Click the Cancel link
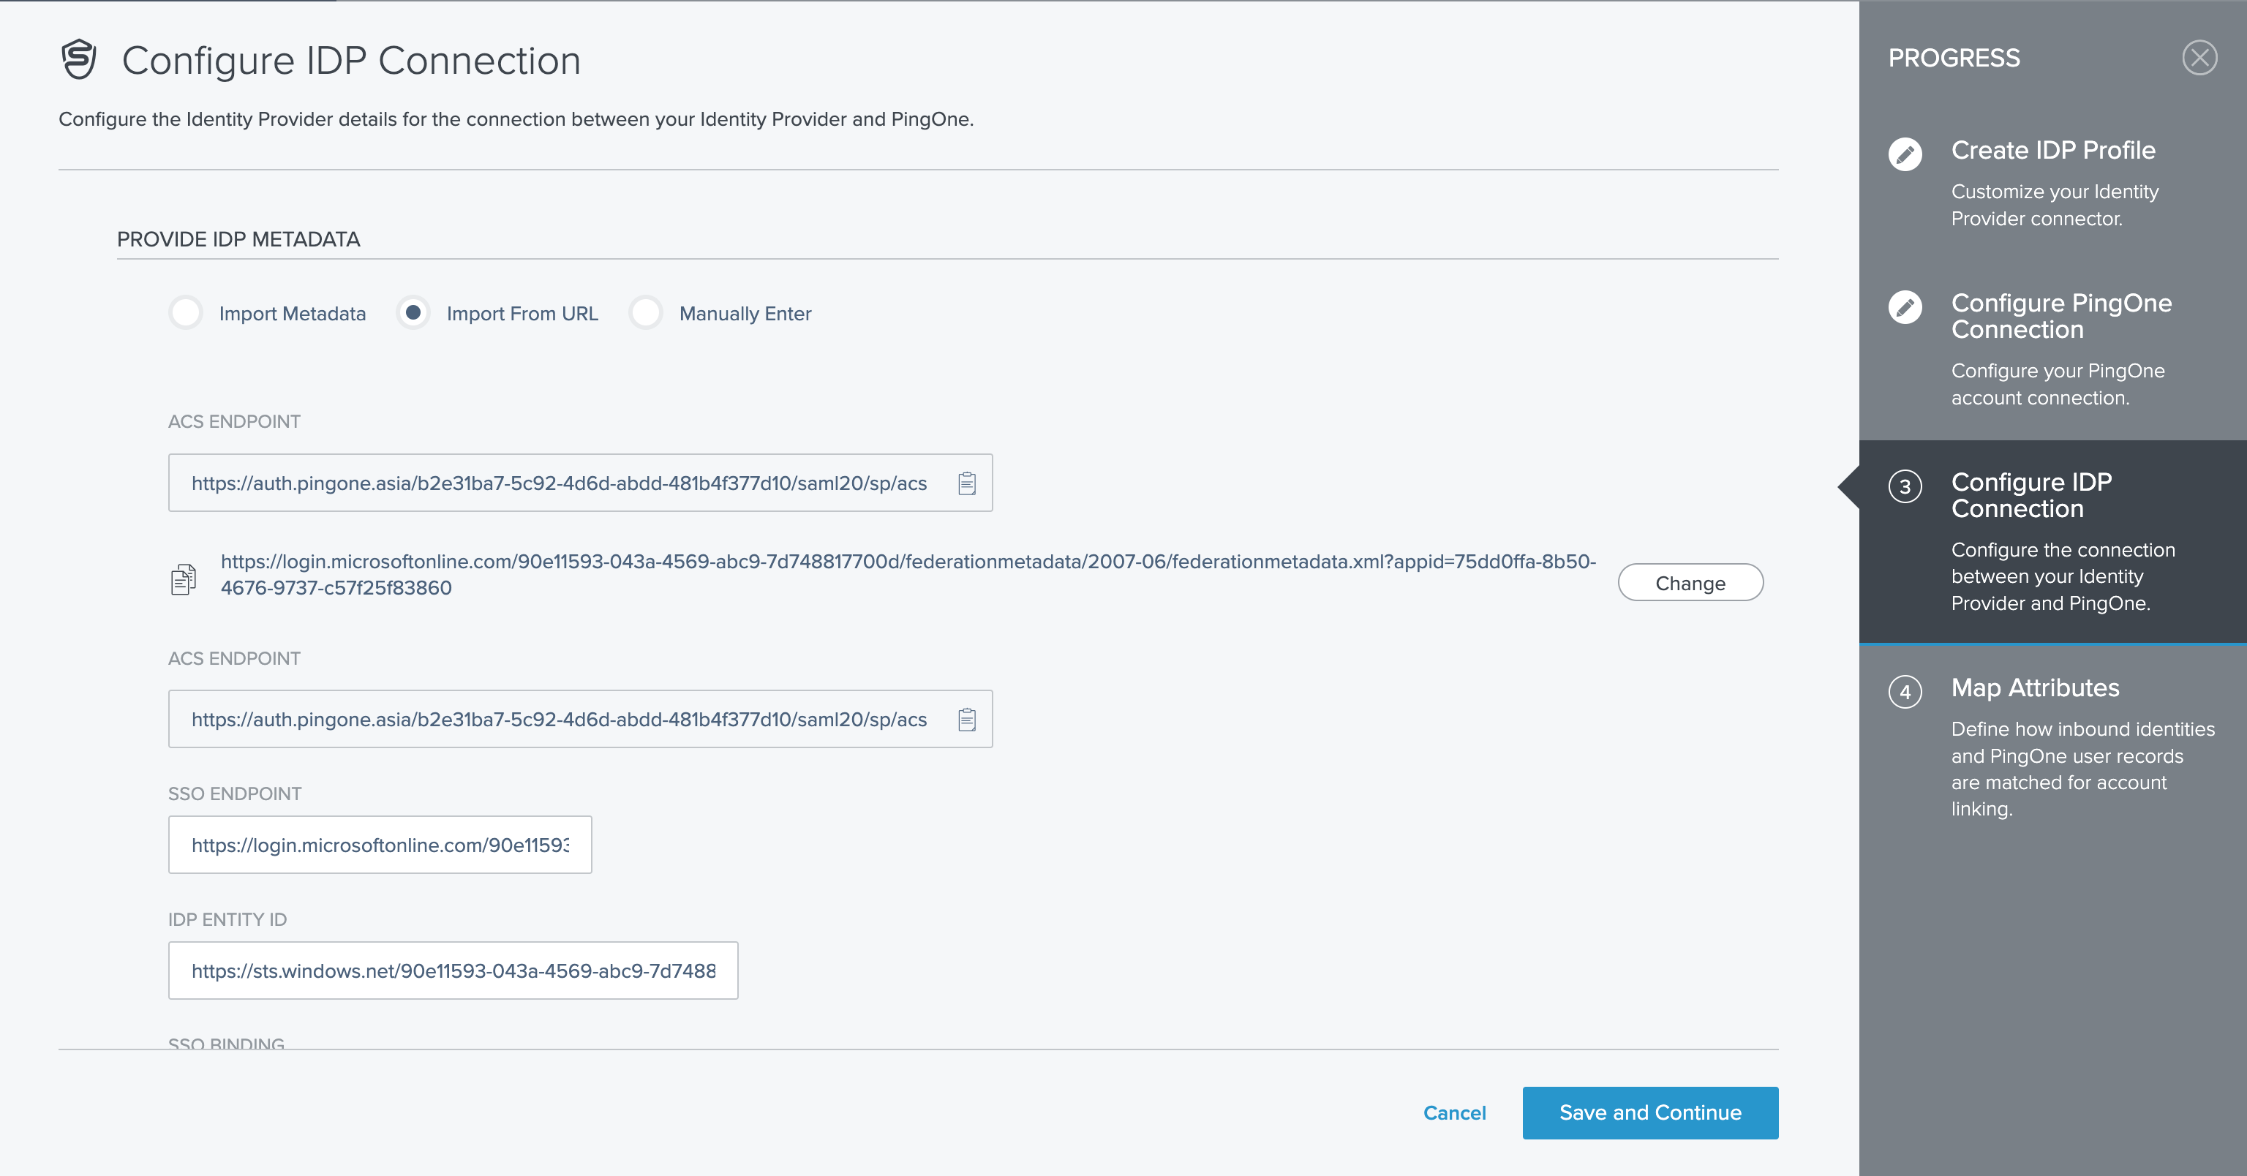Viewport: 2247px width, 1176px height. point(1454,1112)
